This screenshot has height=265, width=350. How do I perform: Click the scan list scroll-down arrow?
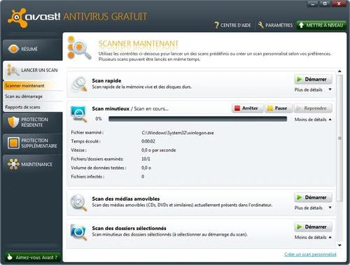point(339,245)
